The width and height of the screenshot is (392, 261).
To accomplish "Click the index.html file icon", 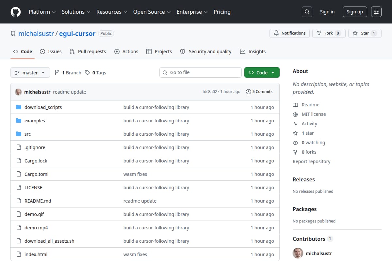I will click(19, 254).
